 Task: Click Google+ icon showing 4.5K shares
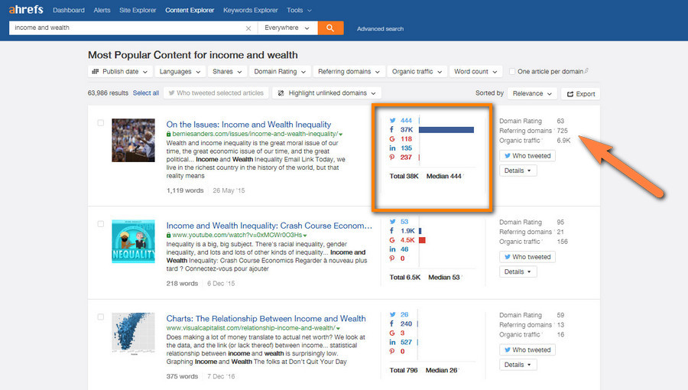(x=392, y=240)
